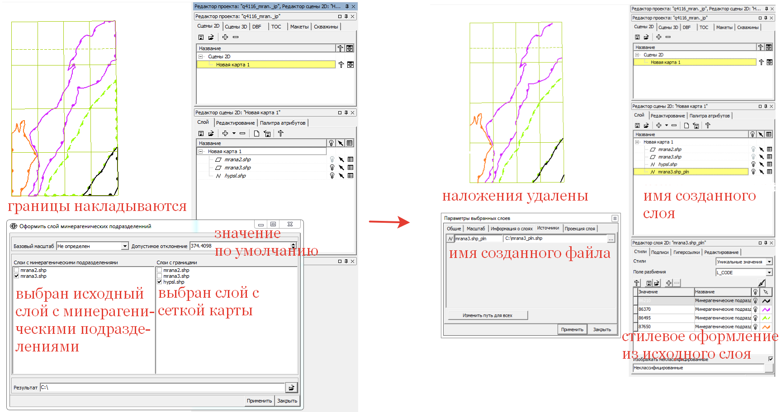Click into the Результат path field
781x412 pixels.
coord(163,388)
